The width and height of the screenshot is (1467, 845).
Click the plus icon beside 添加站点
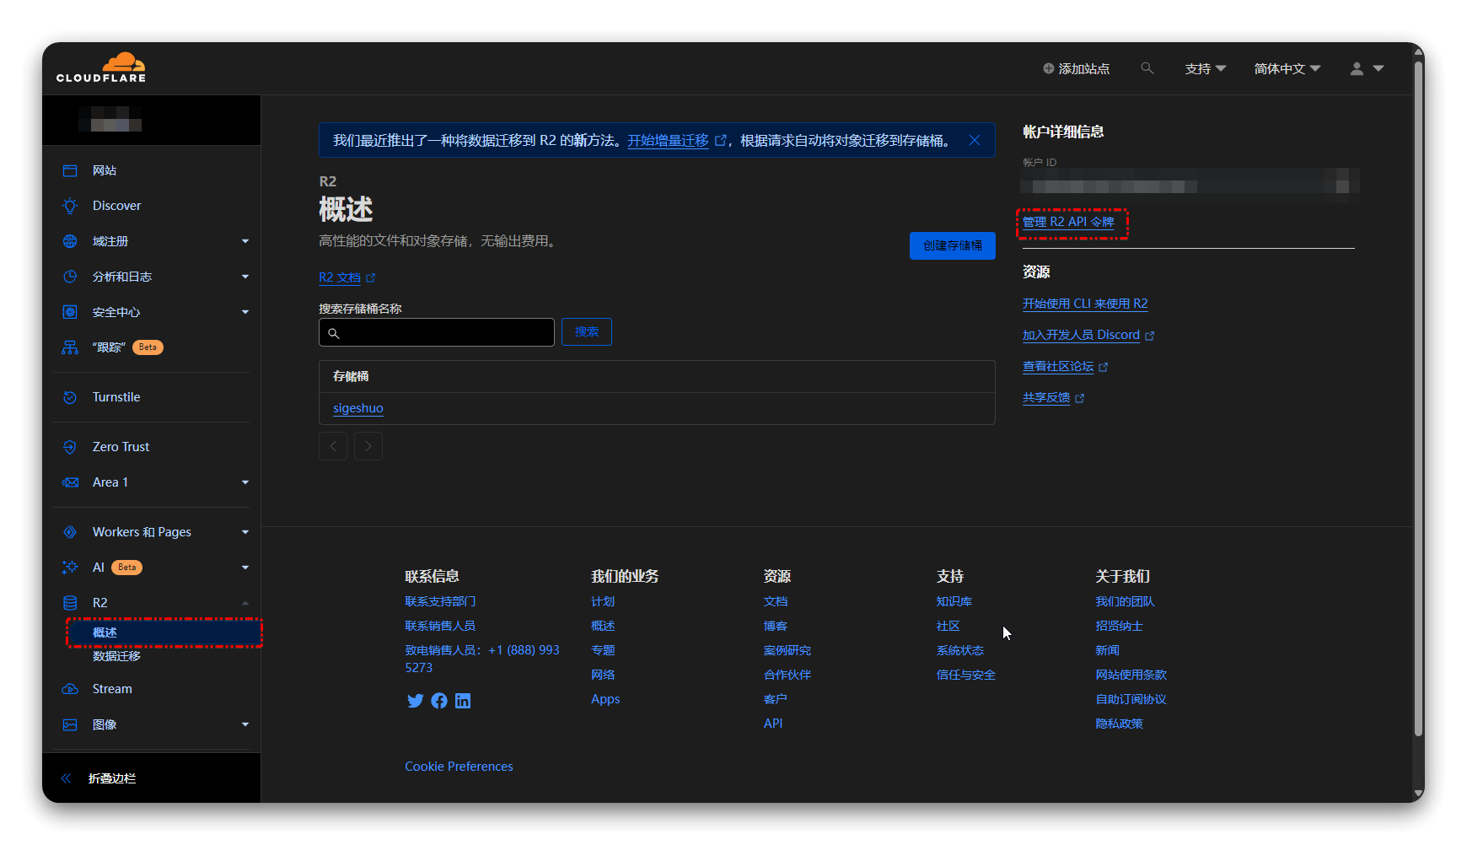[x=1048, y=68]
